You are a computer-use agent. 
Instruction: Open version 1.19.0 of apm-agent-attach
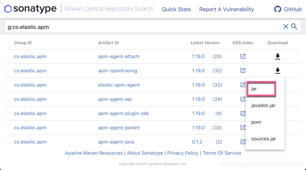point(198,57)
